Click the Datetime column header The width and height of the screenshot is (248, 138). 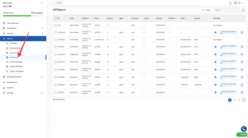pyautogui.click(x=85, y=18)
